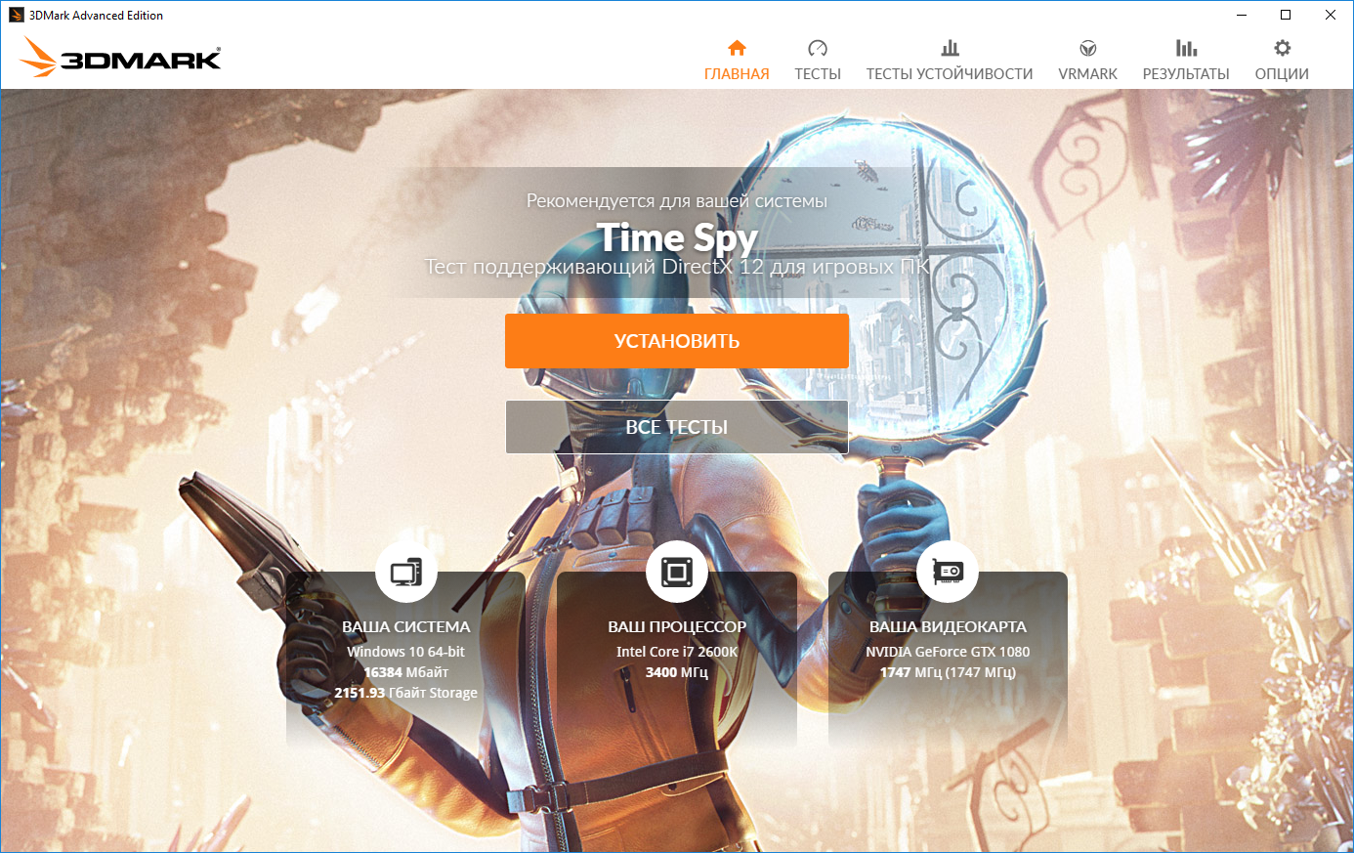Switch to the ТЕСТЫ tab label
Viewport: 1354px width, 853px height.
point(818,74)
